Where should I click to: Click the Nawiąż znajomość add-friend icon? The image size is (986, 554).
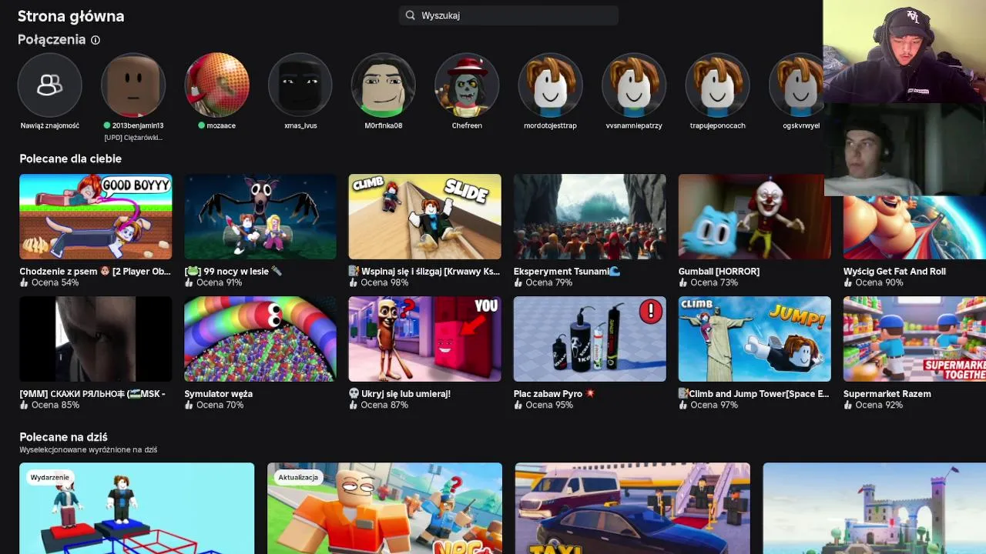coord(50,85)
